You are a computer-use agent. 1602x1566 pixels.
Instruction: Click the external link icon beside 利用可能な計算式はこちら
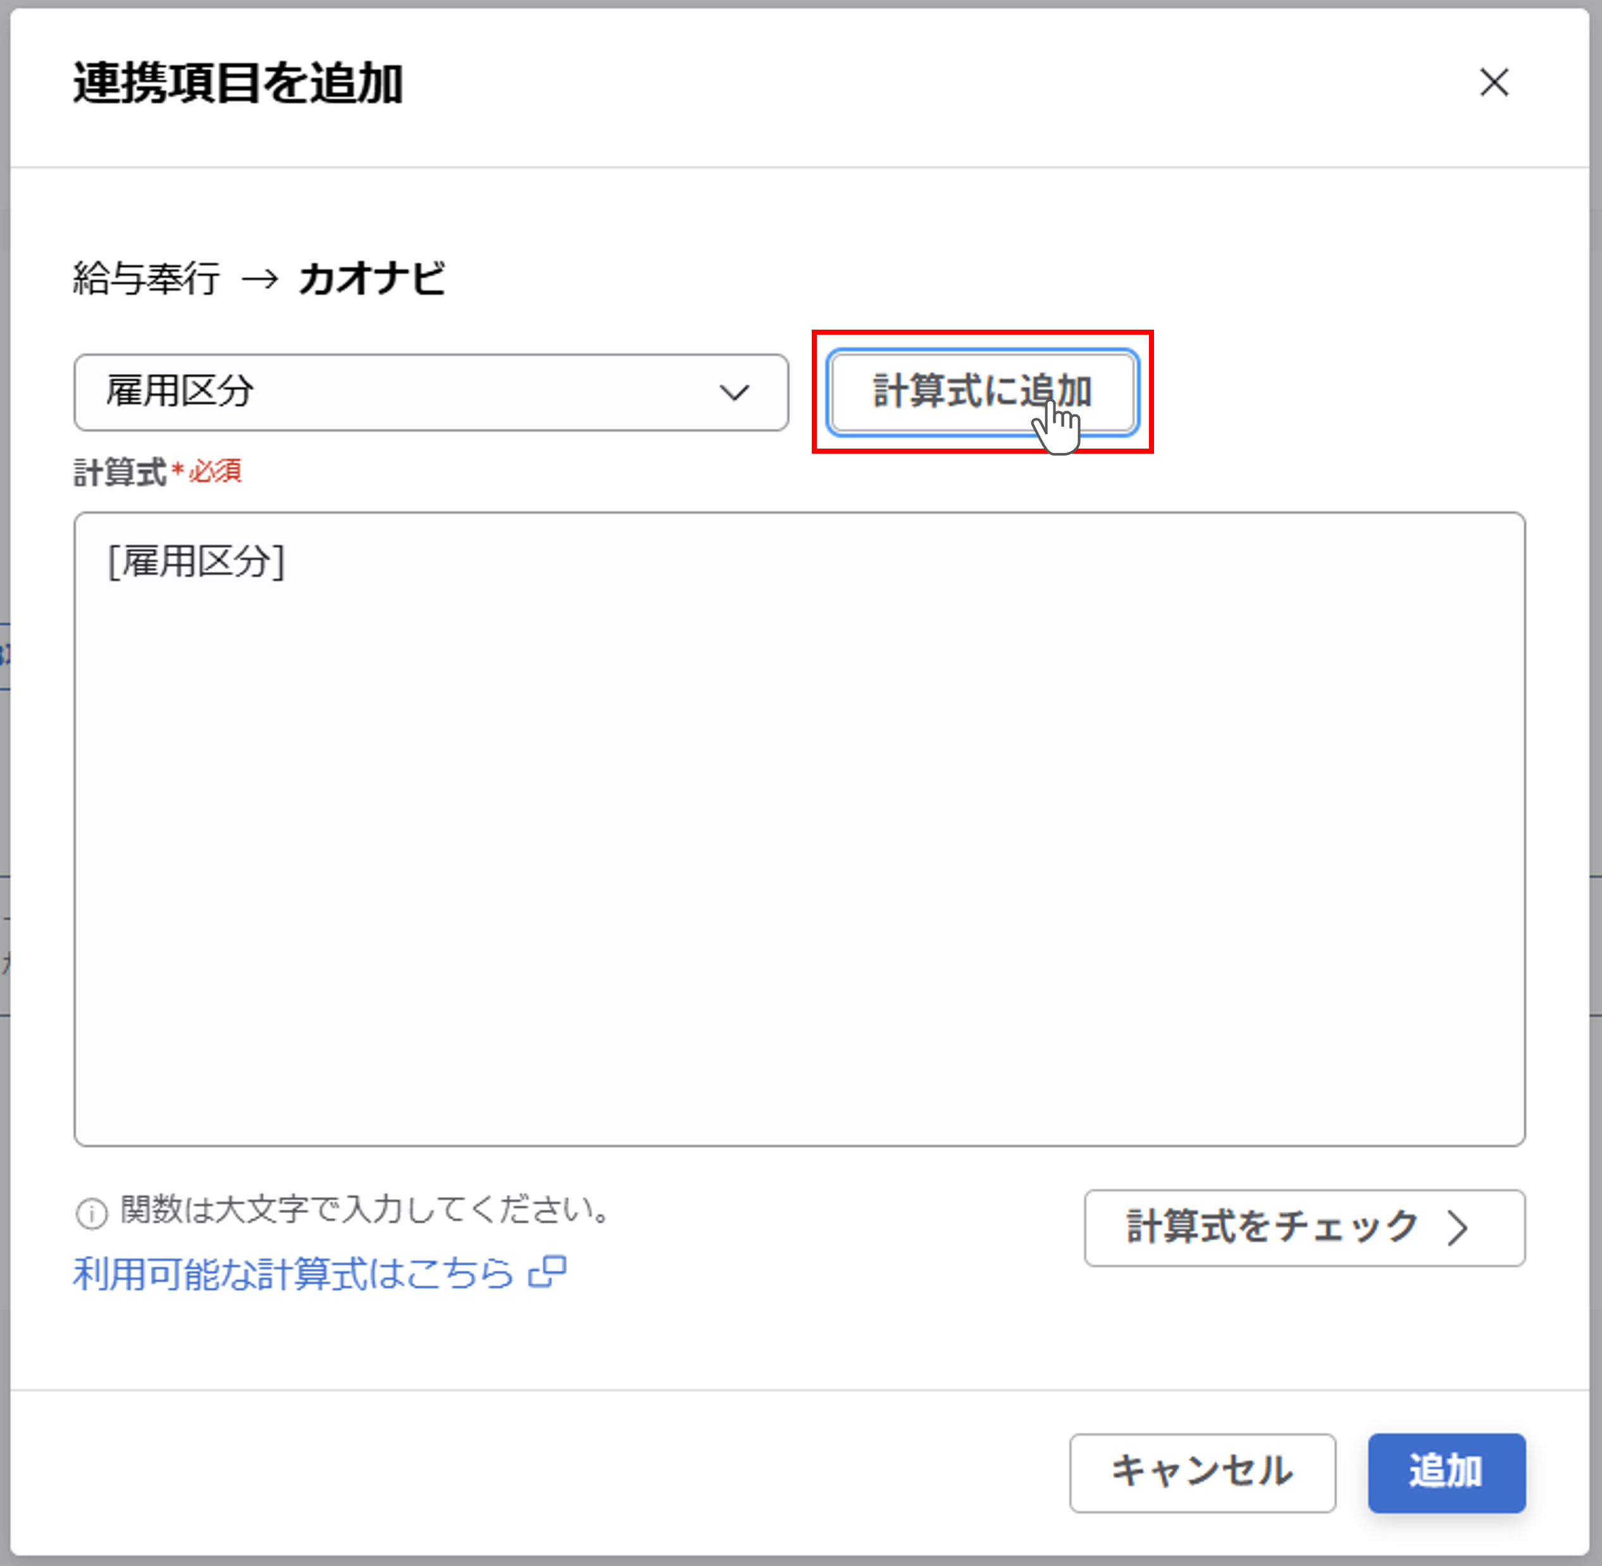tap(548, 1272)
